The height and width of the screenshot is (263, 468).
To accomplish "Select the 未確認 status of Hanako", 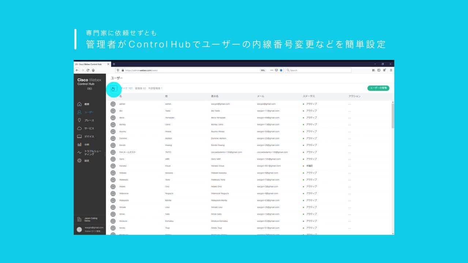I will (309, 166).
